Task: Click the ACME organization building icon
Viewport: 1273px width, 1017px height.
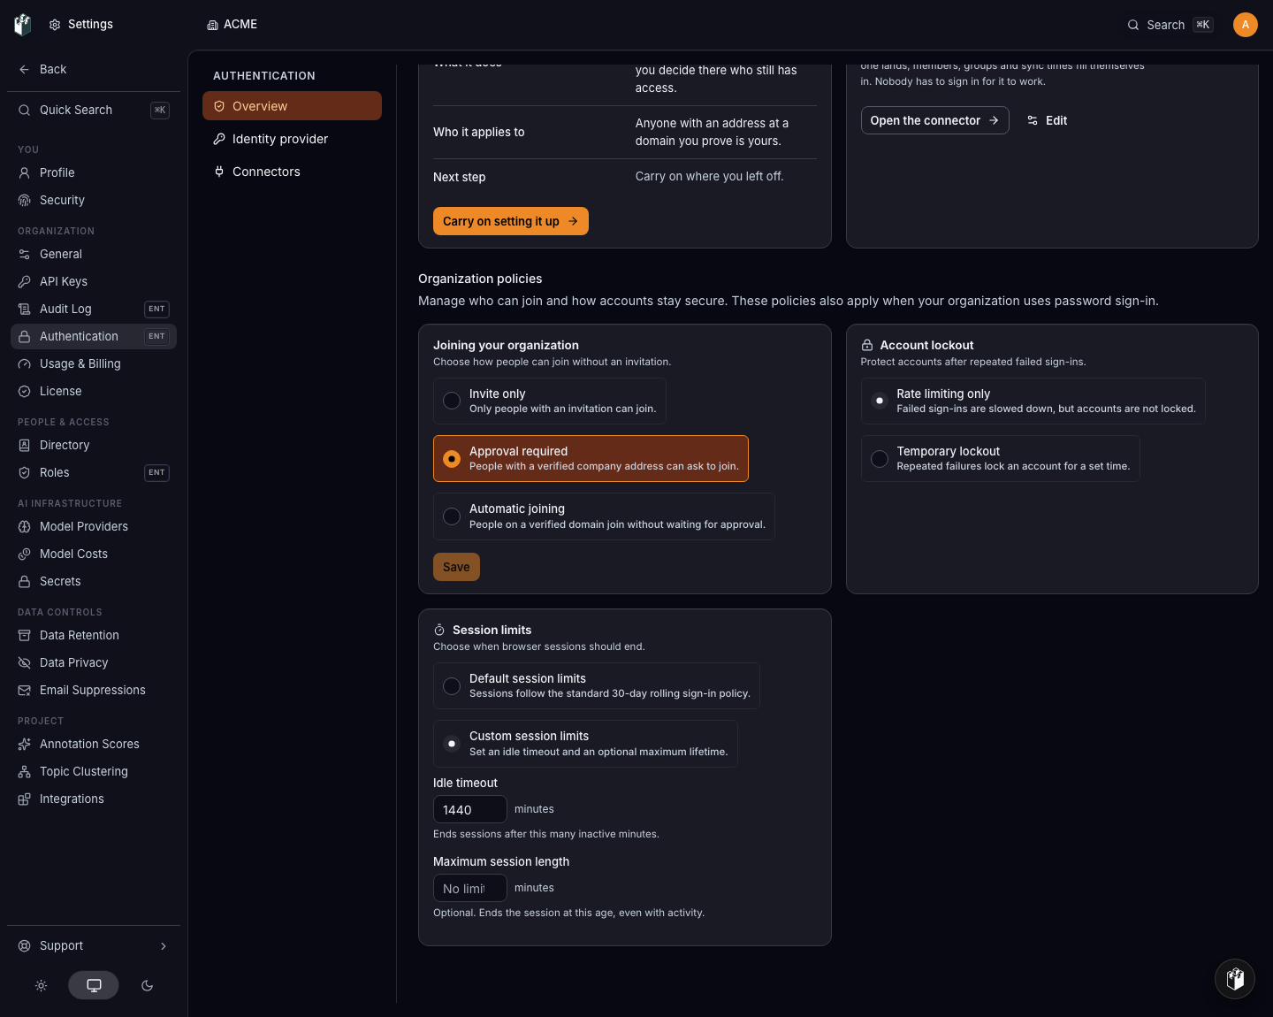Action: 212,25
